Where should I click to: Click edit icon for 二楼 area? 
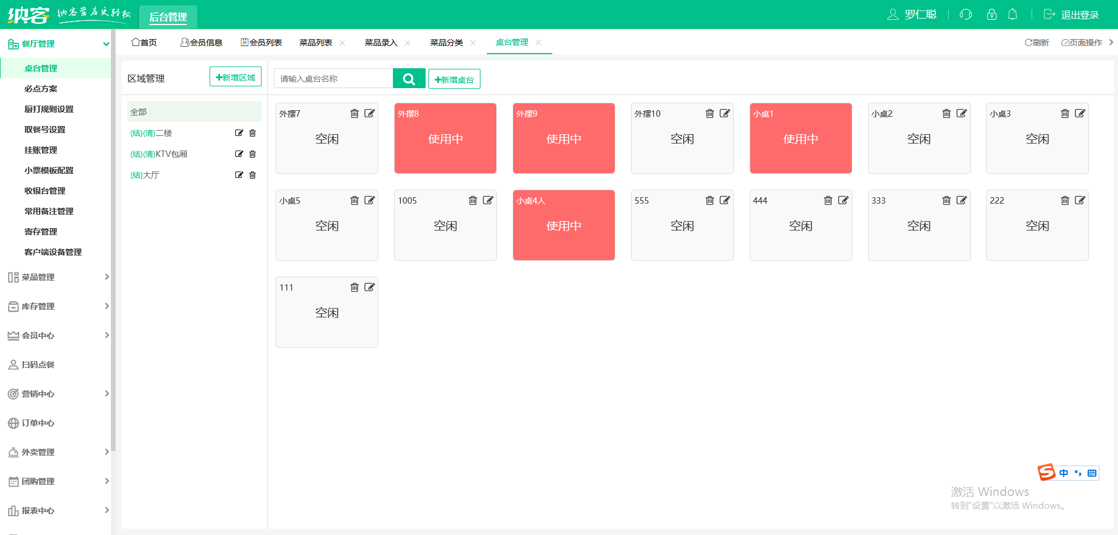239,133
